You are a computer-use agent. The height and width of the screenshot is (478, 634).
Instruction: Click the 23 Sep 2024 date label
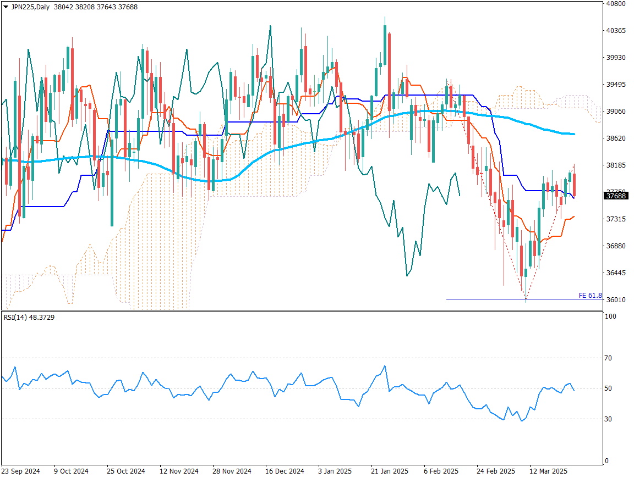coord(20,471)
